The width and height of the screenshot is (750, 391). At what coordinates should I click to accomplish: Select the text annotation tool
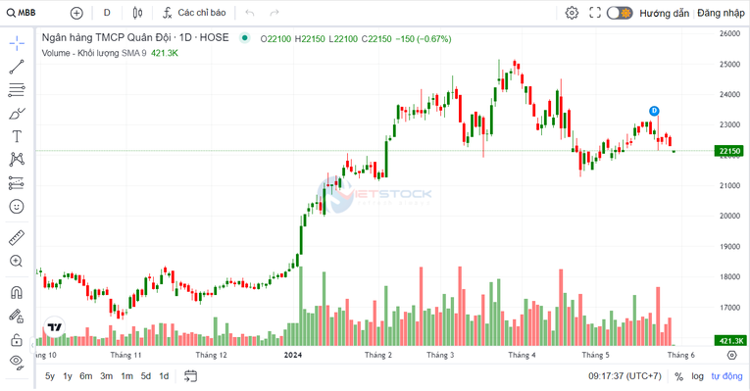17,137
